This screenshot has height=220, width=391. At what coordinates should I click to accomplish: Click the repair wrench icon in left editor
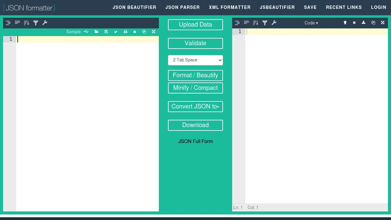coord(45,23)
